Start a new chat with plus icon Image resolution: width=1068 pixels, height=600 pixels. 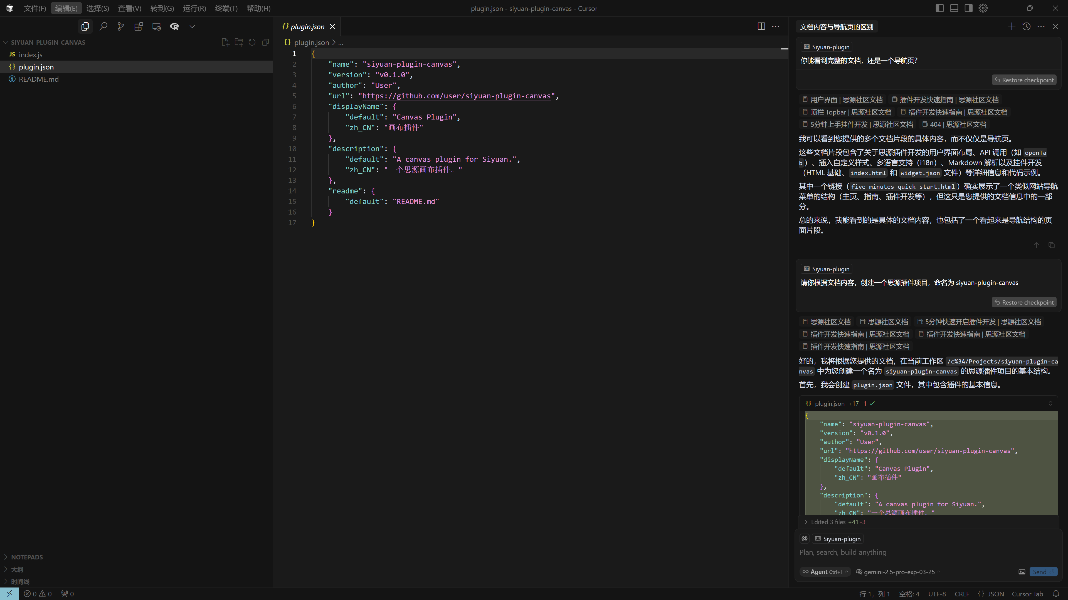click(1012, 26)
